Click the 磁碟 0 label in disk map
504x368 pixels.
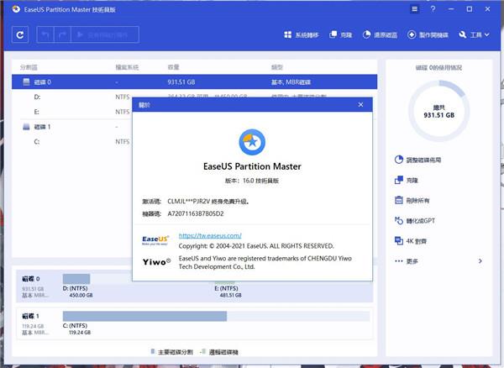point(31,279)
